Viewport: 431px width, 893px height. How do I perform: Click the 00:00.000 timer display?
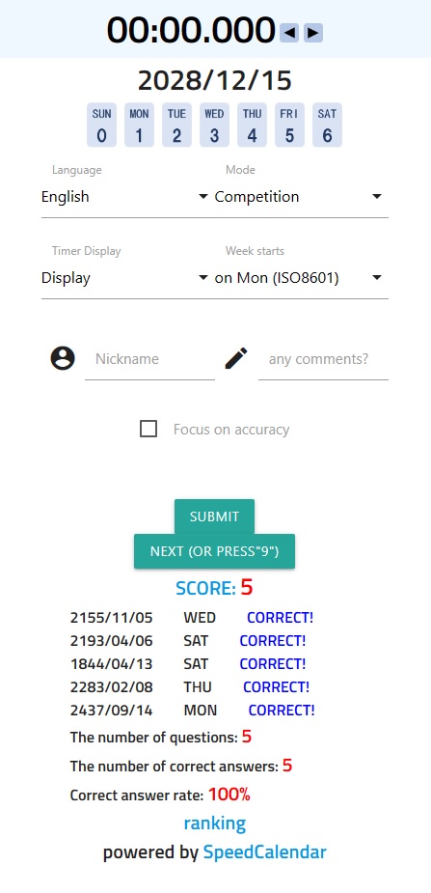click(x=191, y=30)
